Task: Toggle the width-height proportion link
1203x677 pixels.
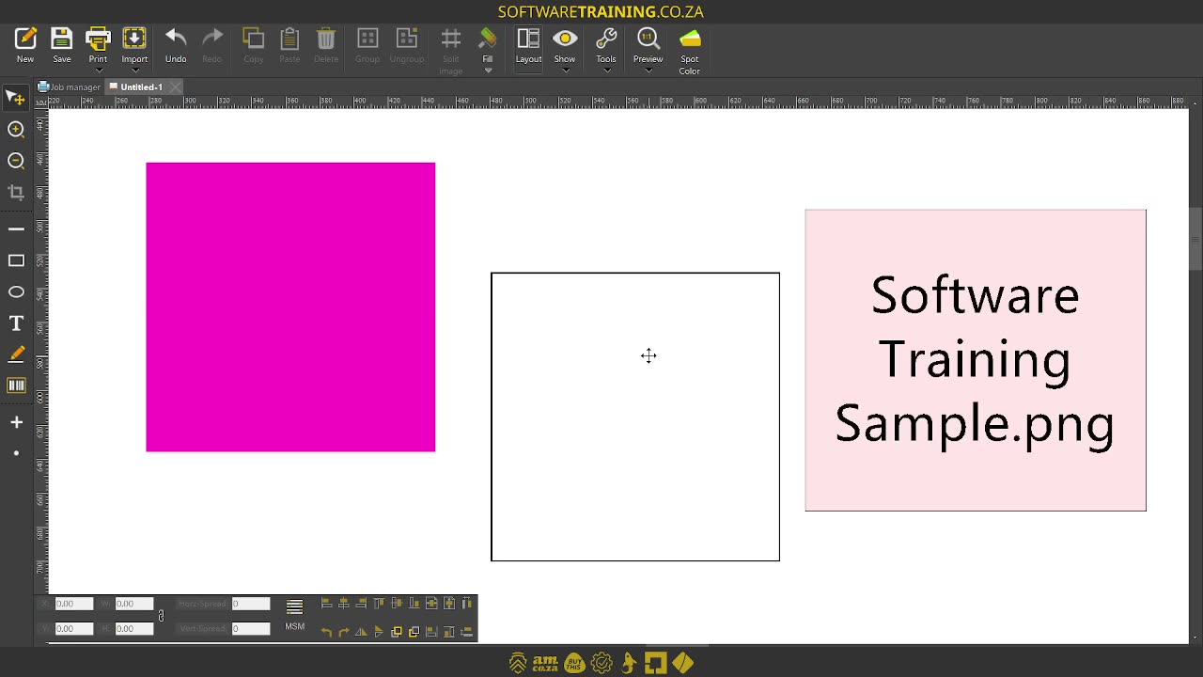Action: (161, 616)
